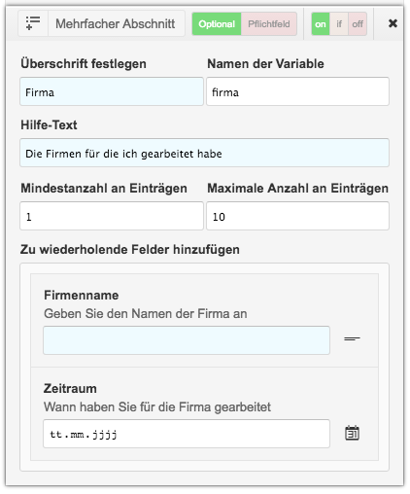Screen dimensions: 410x494
Task: Turn visibility on
Action: pyautogui.click(x=321, y=24)
